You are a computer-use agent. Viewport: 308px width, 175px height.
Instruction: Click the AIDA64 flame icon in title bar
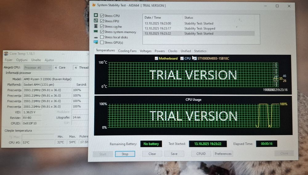pos(94,5)
